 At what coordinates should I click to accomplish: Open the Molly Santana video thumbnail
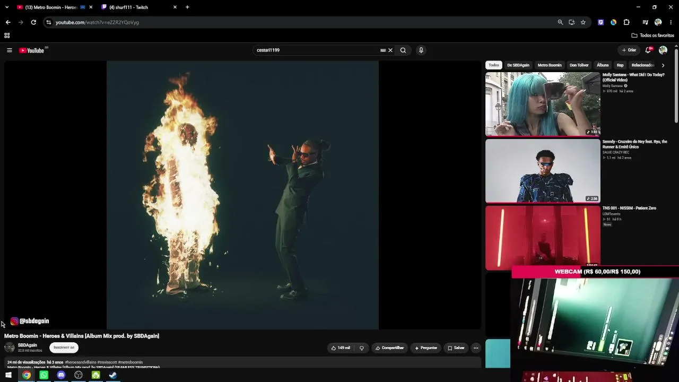point(543,104)
